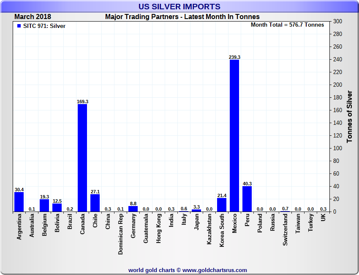Open the www.goldchartsrus.com credit link
This screenshot has width=359, height=275.
point(215,270)
